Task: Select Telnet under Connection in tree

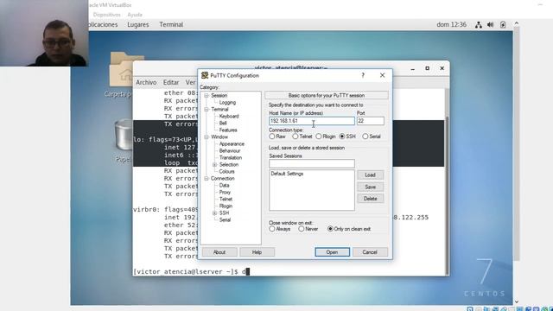Action: coord(226,200)
